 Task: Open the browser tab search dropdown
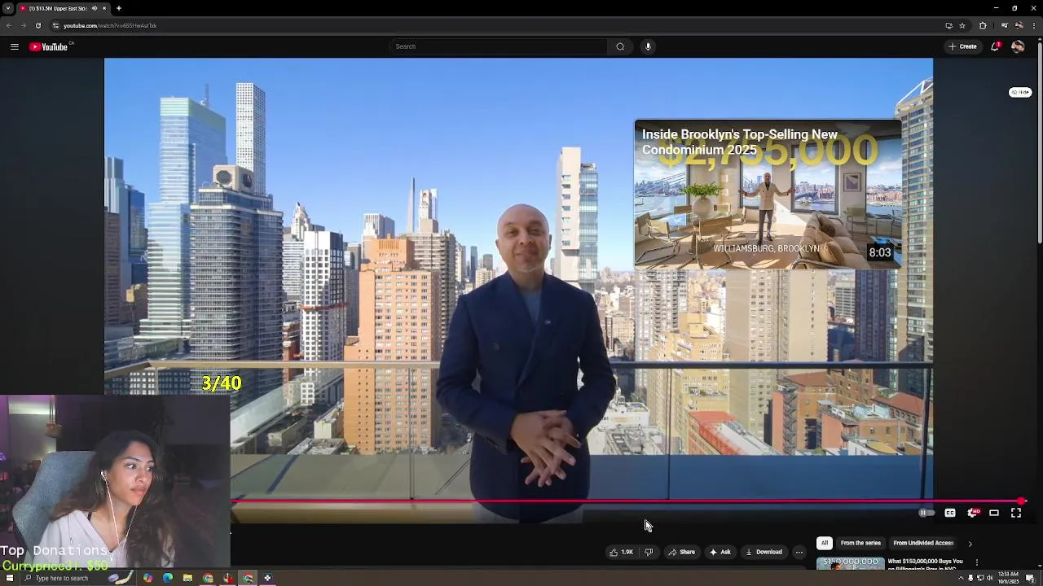coord(7,8)
